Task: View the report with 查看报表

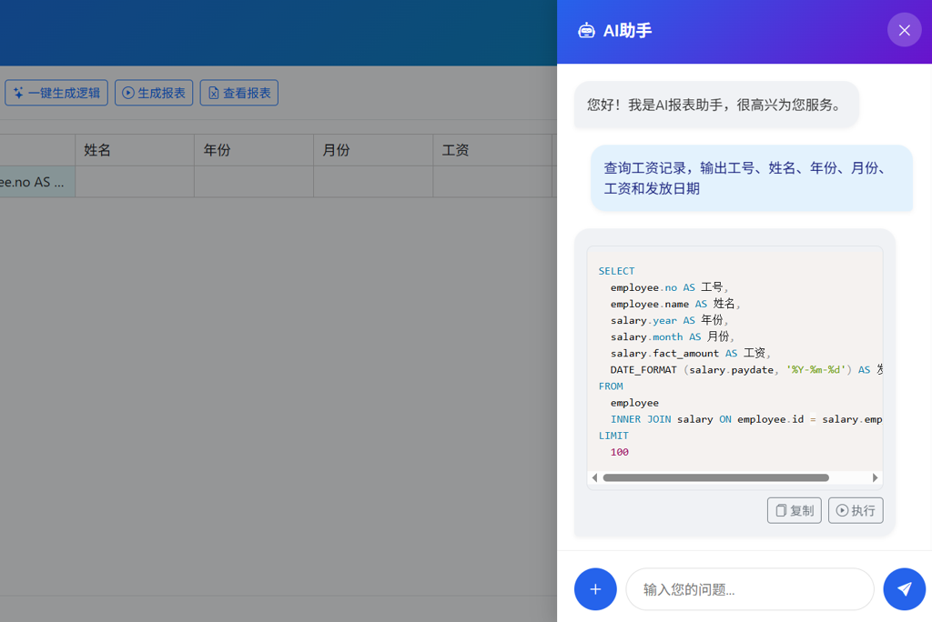Action: coord(238,92)
